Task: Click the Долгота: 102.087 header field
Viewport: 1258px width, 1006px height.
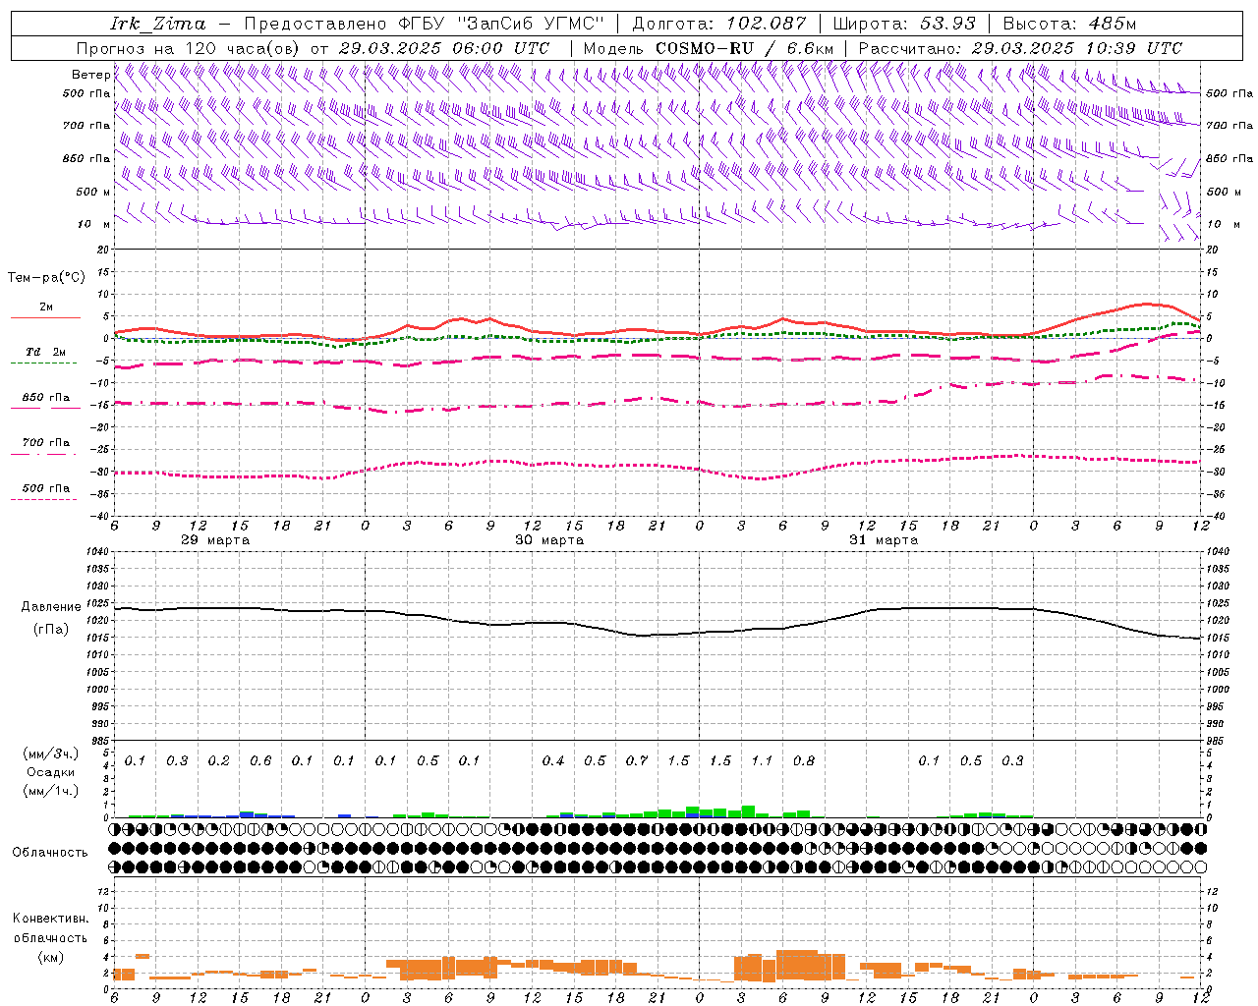Action: point(718,24)
